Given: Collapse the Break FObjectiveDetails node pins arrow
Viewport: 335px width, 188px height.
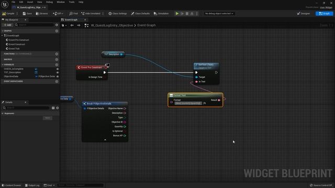Looking at the screenshot, I should click(x=105, y=140).
